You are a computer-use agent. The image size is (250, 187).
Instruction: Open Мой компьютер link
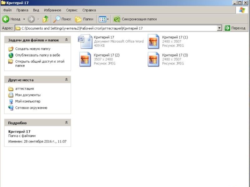click(x=28, y=101)
